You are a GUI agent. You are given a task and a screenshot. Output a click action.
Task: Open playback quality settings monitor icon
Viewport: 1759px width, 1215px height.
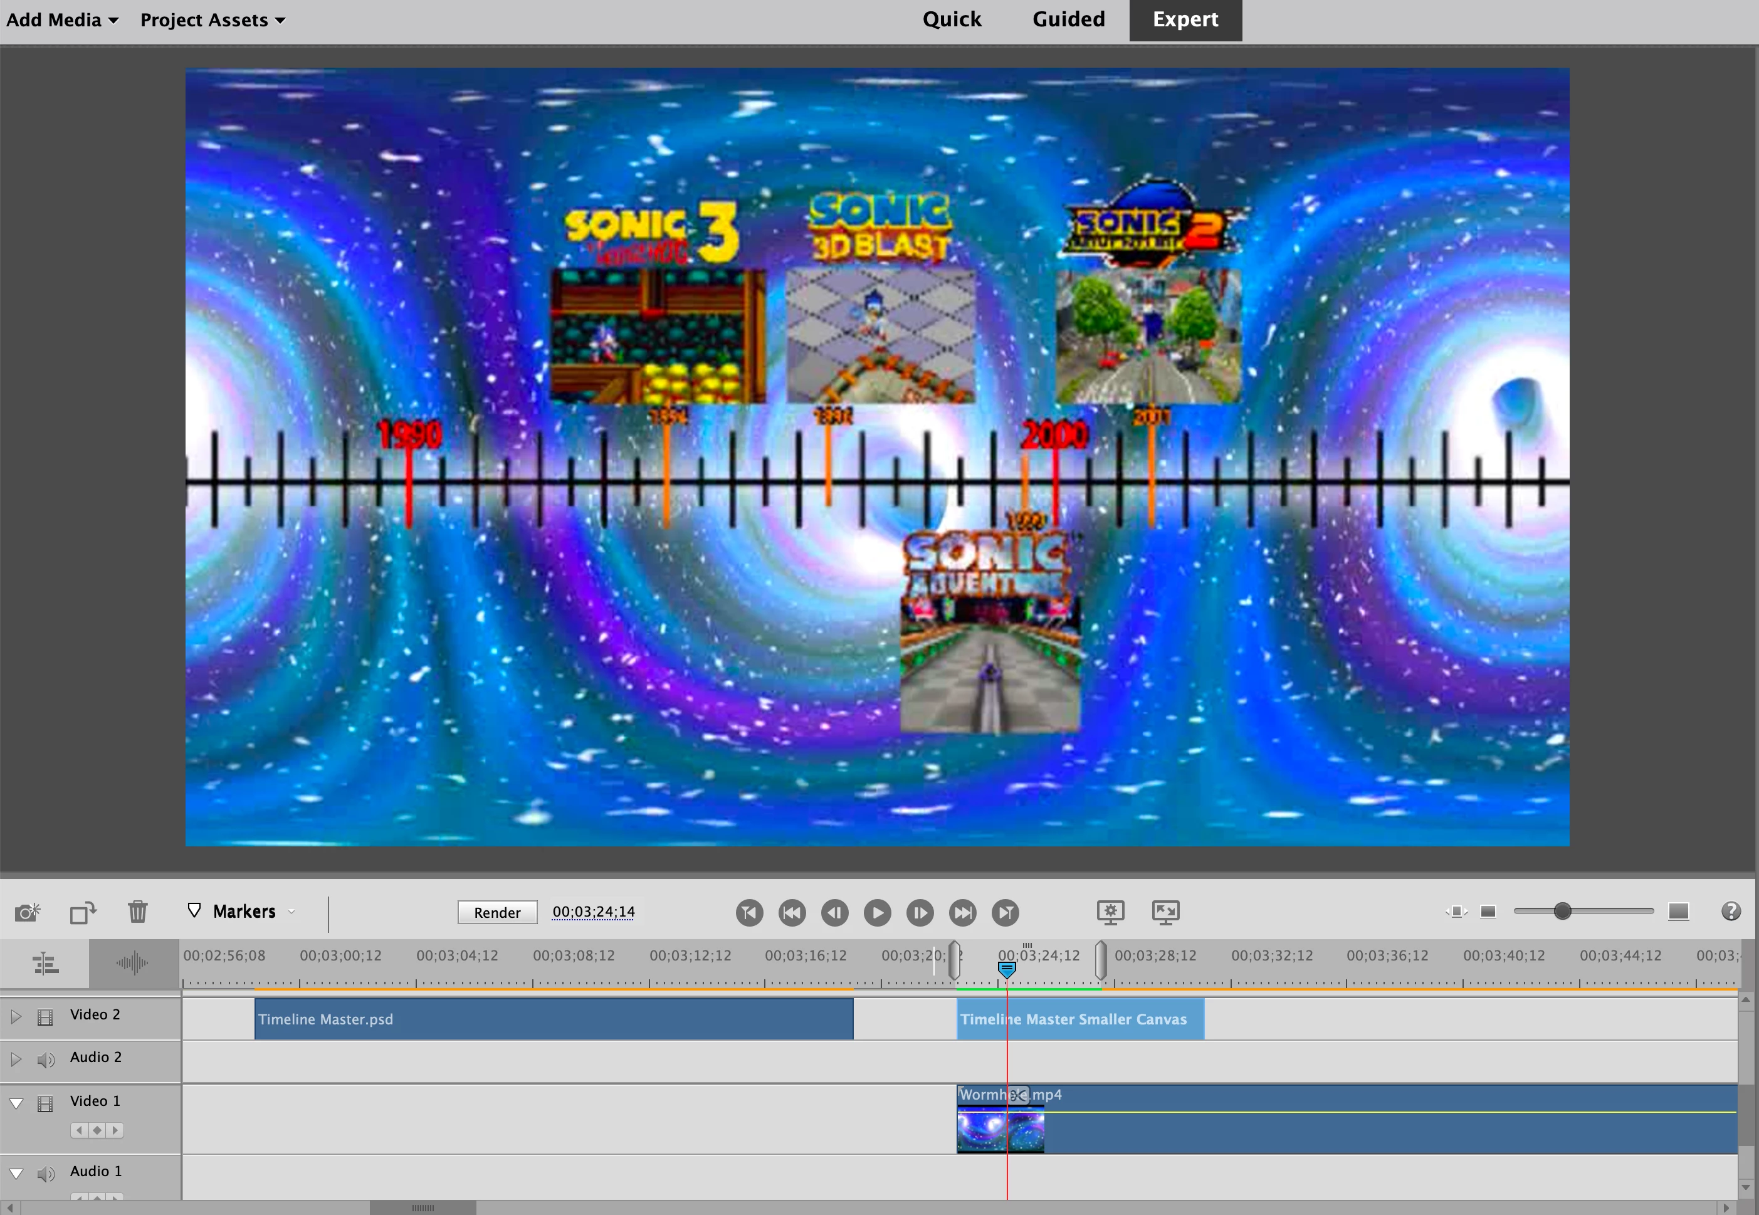tap(1111, 912)
